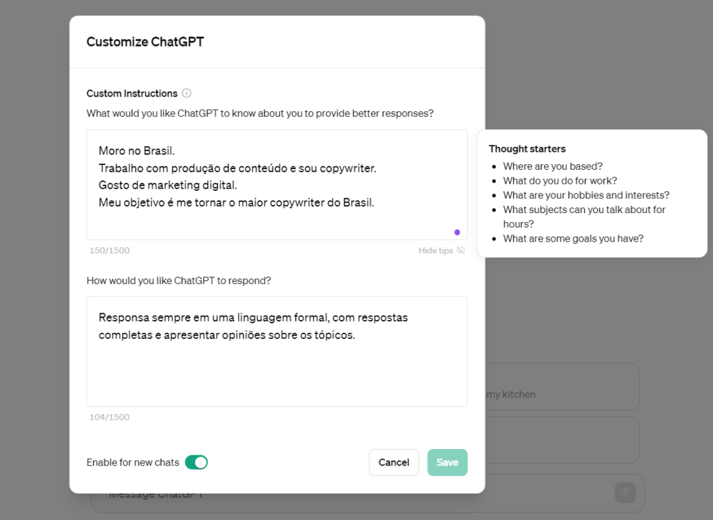The image size is (713, 520).
Task: Click the text 'Moro no Brasil.'
Action: [x=136, y=150]
